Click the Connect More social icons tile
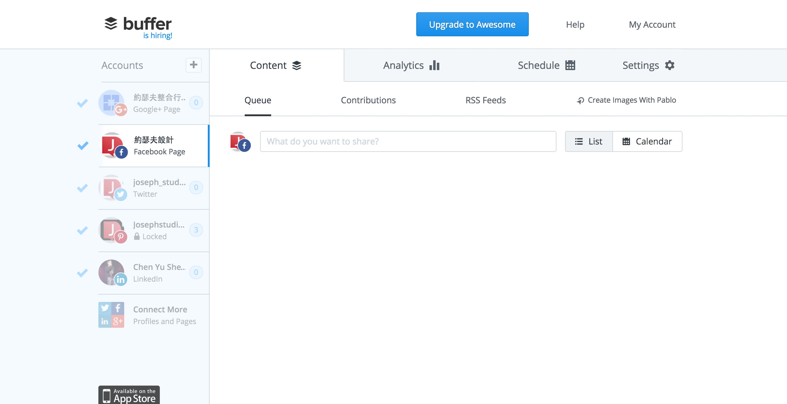The width and height of the screenshot is (787, 404). pos(111,315)
